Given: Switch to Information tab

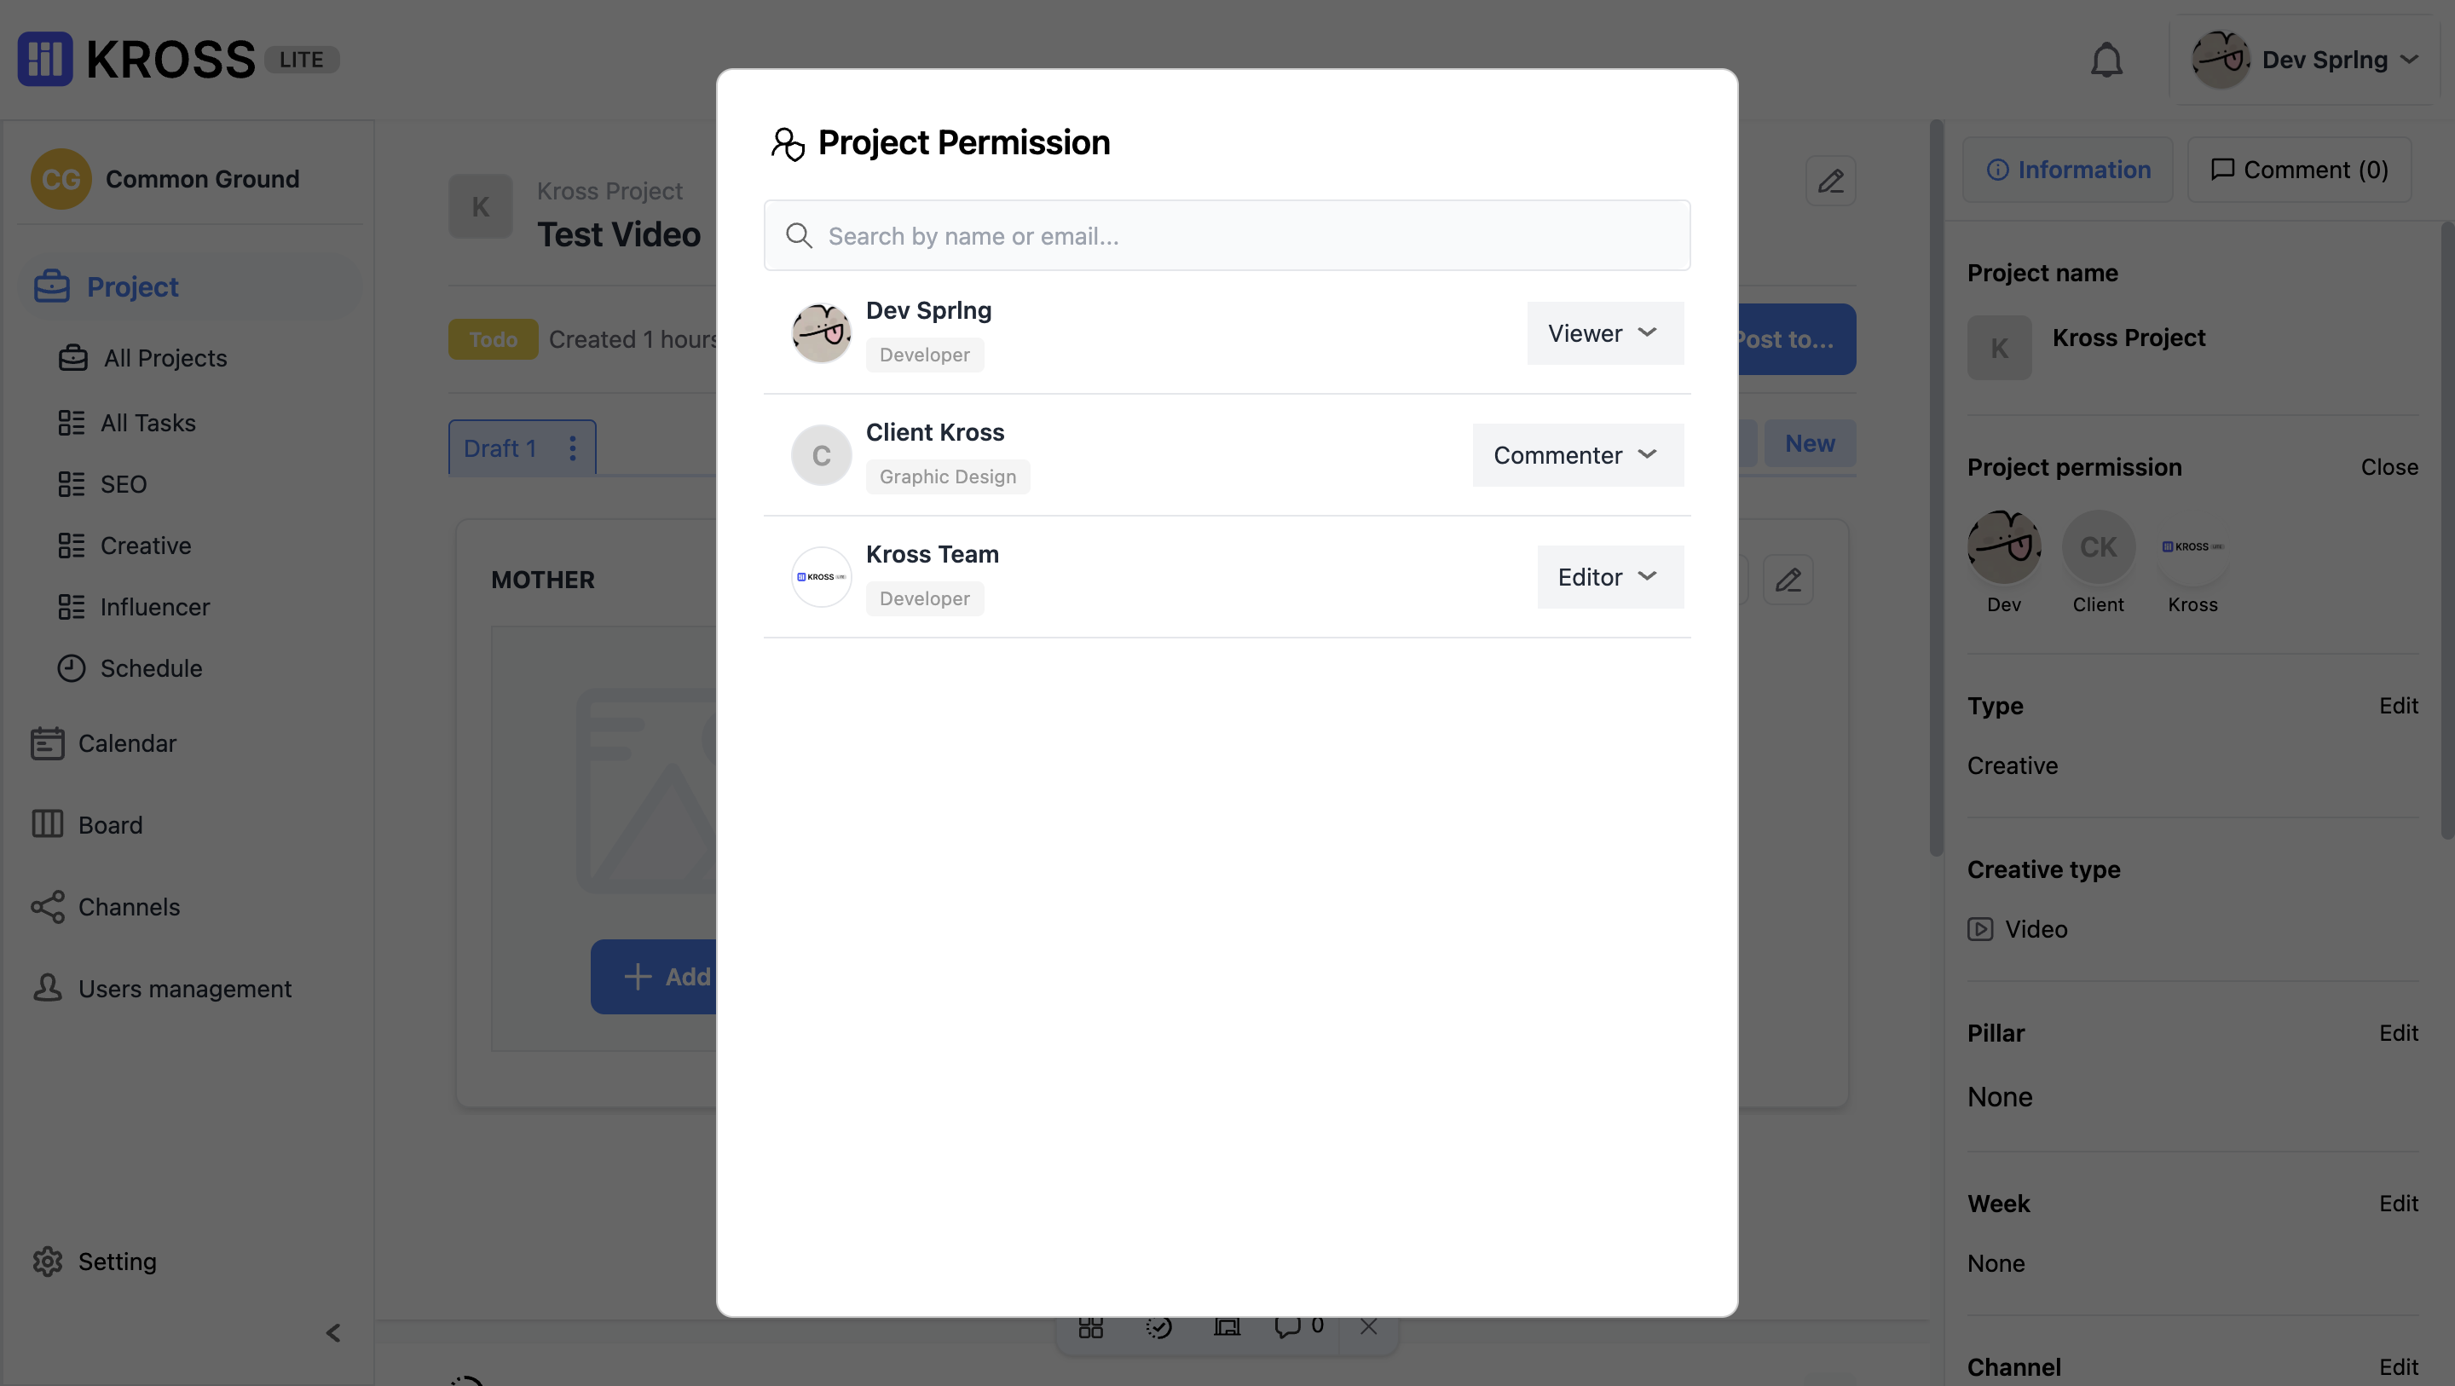Looking at the screenshot, I should coord(2065,169).
